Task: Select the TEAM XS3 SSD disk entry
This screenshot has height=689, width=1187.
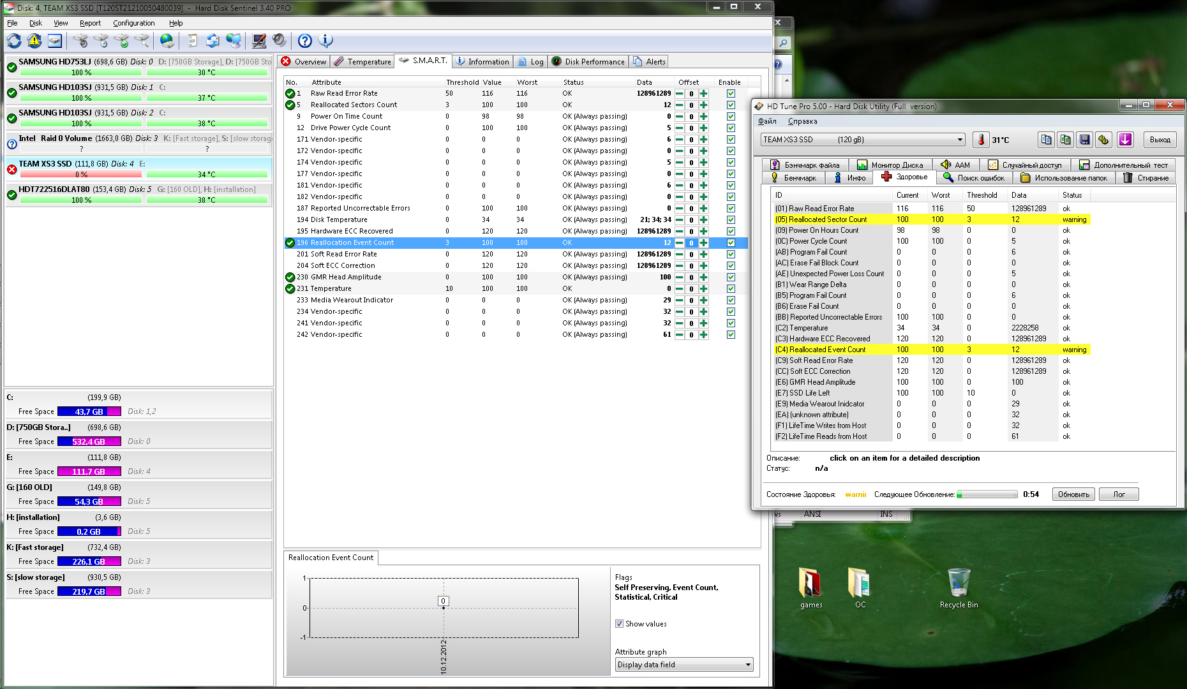Action: [x=139, y=169]
